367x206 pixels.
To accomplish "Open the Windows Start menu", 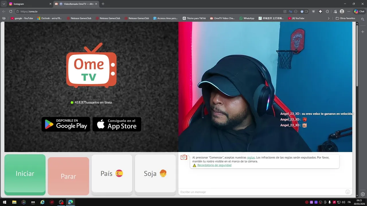I will (5, 202).
